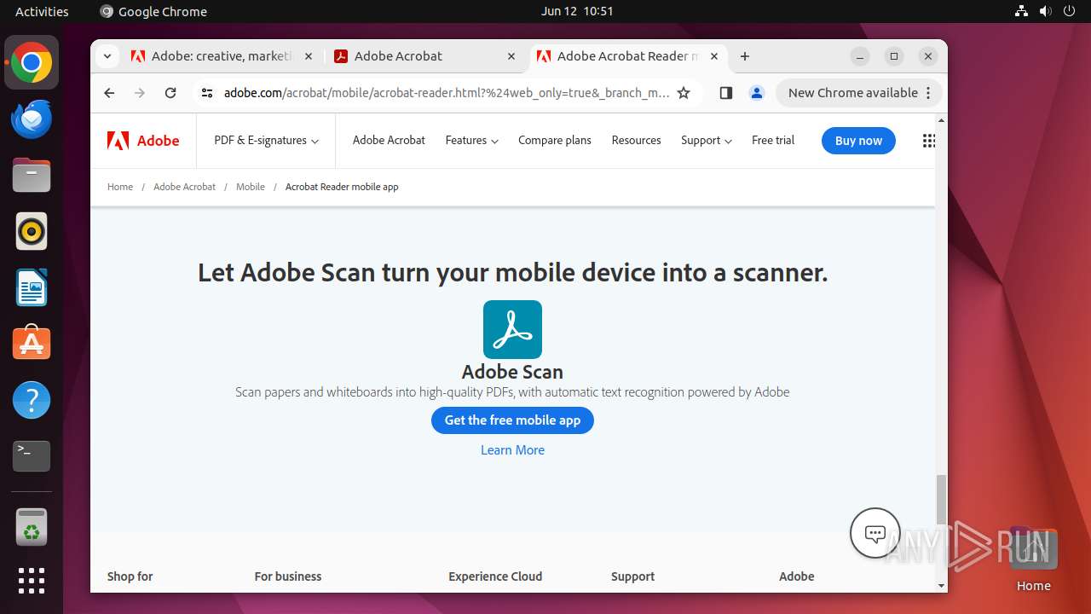This screenshot has width=1091, height=614.
Task: Click the page vertical scrollbar thumb
Action: pos(941,500)
